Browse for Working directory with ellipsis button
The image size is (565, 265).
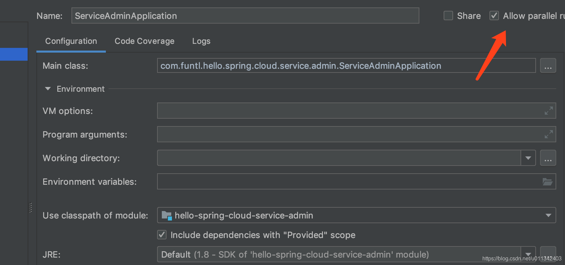[548, 158]
